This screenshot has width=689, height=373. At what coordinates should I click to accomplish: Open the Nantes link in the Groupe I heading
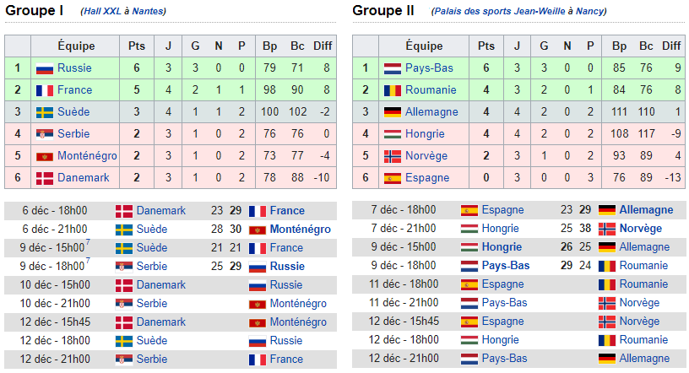click(x=148, y=12)
